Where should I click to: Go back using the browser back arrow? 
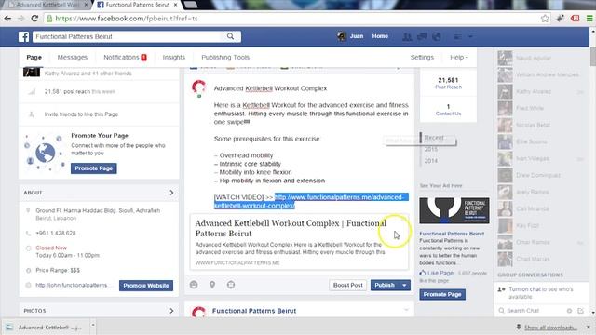(x=7, y=19)
